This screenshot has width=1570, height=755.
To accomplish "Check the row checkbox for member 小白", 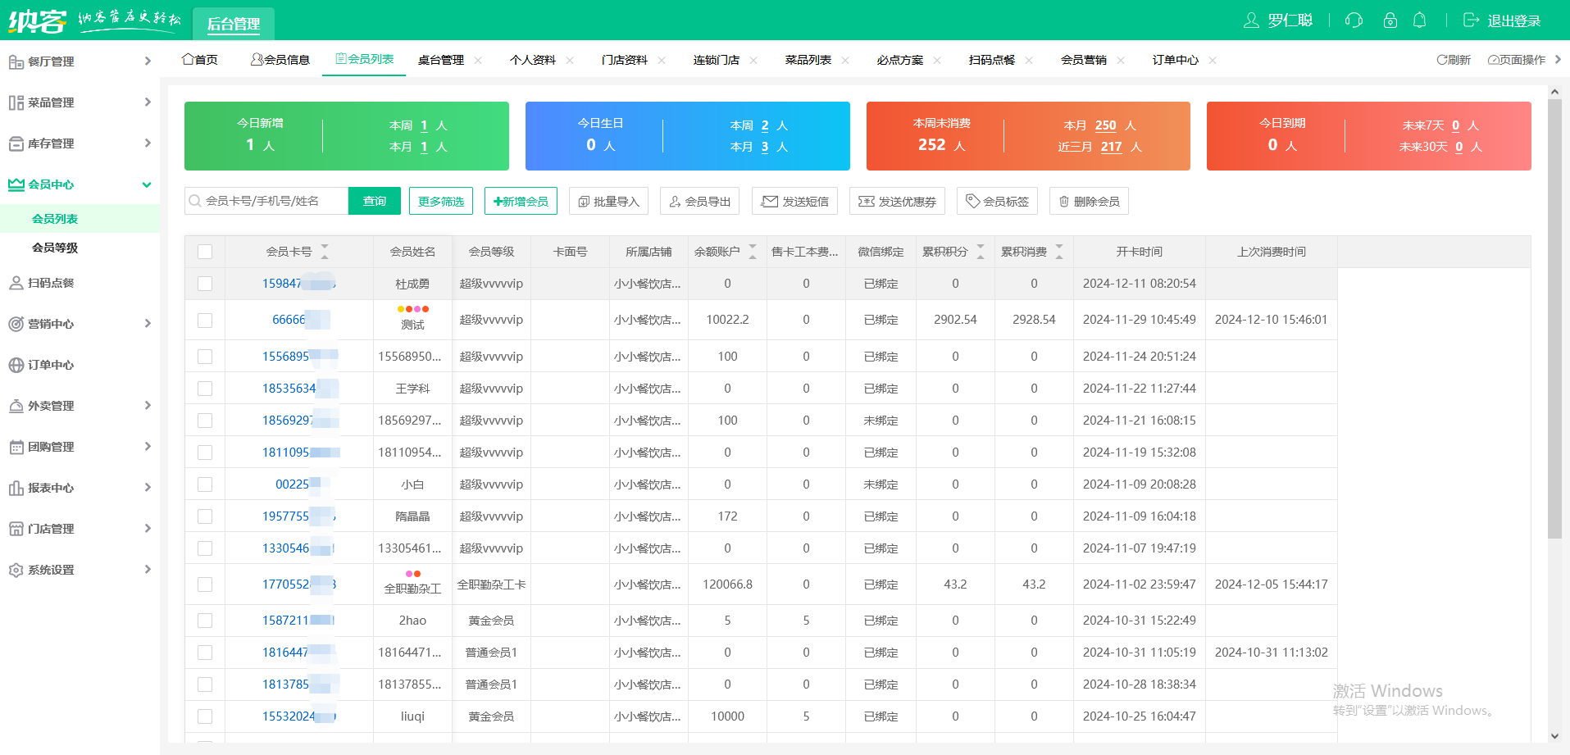I will [x=205, y=484].
